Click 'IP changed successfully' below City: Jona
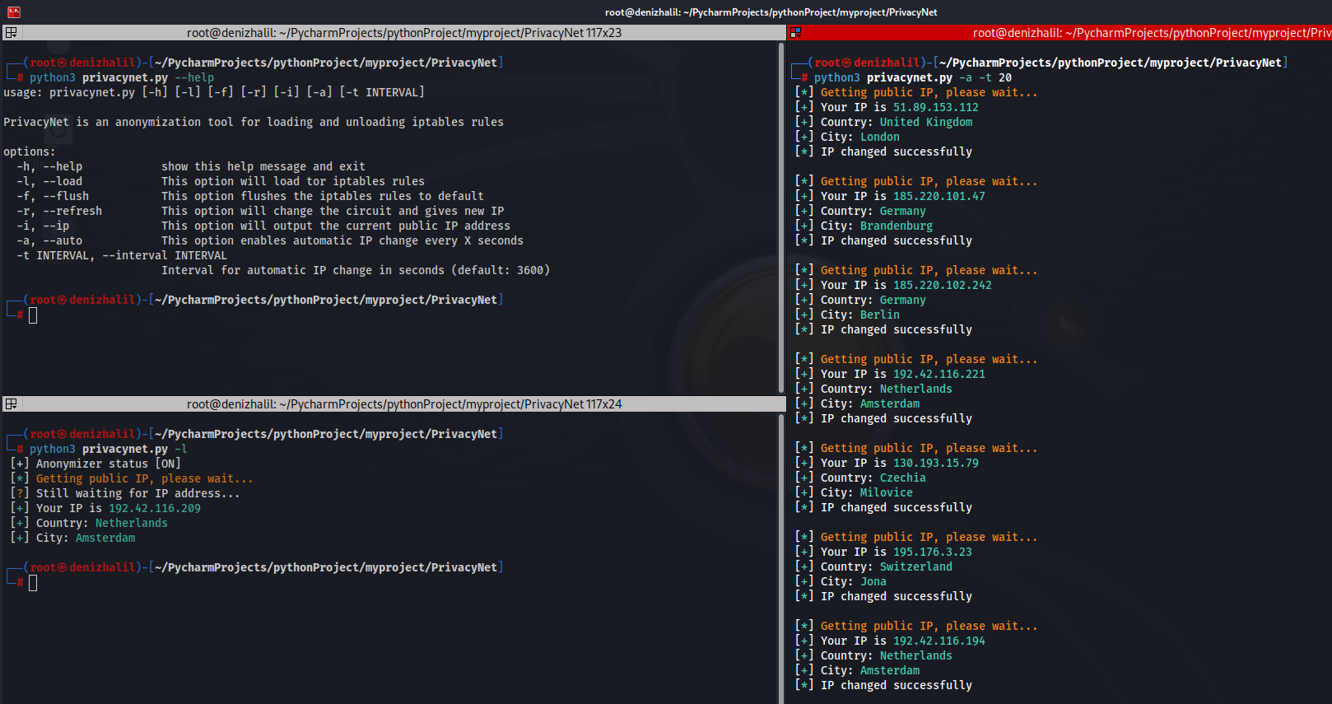This screenshot has width=1332, height=704. point(897,596)
